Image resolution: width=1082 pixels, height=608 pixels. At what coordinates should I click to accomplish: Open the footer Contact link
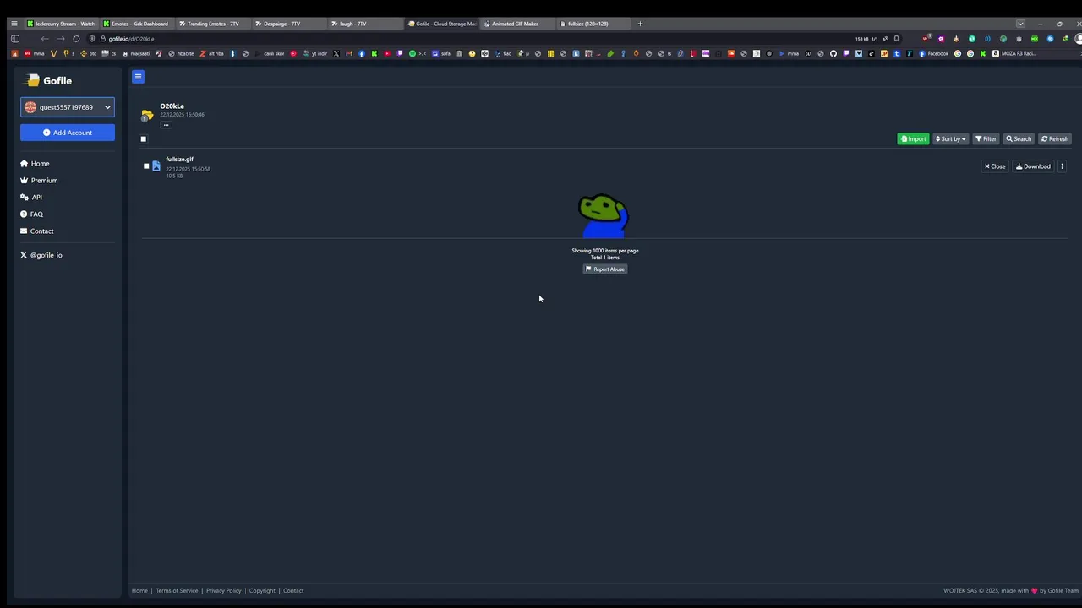(293, 590)
